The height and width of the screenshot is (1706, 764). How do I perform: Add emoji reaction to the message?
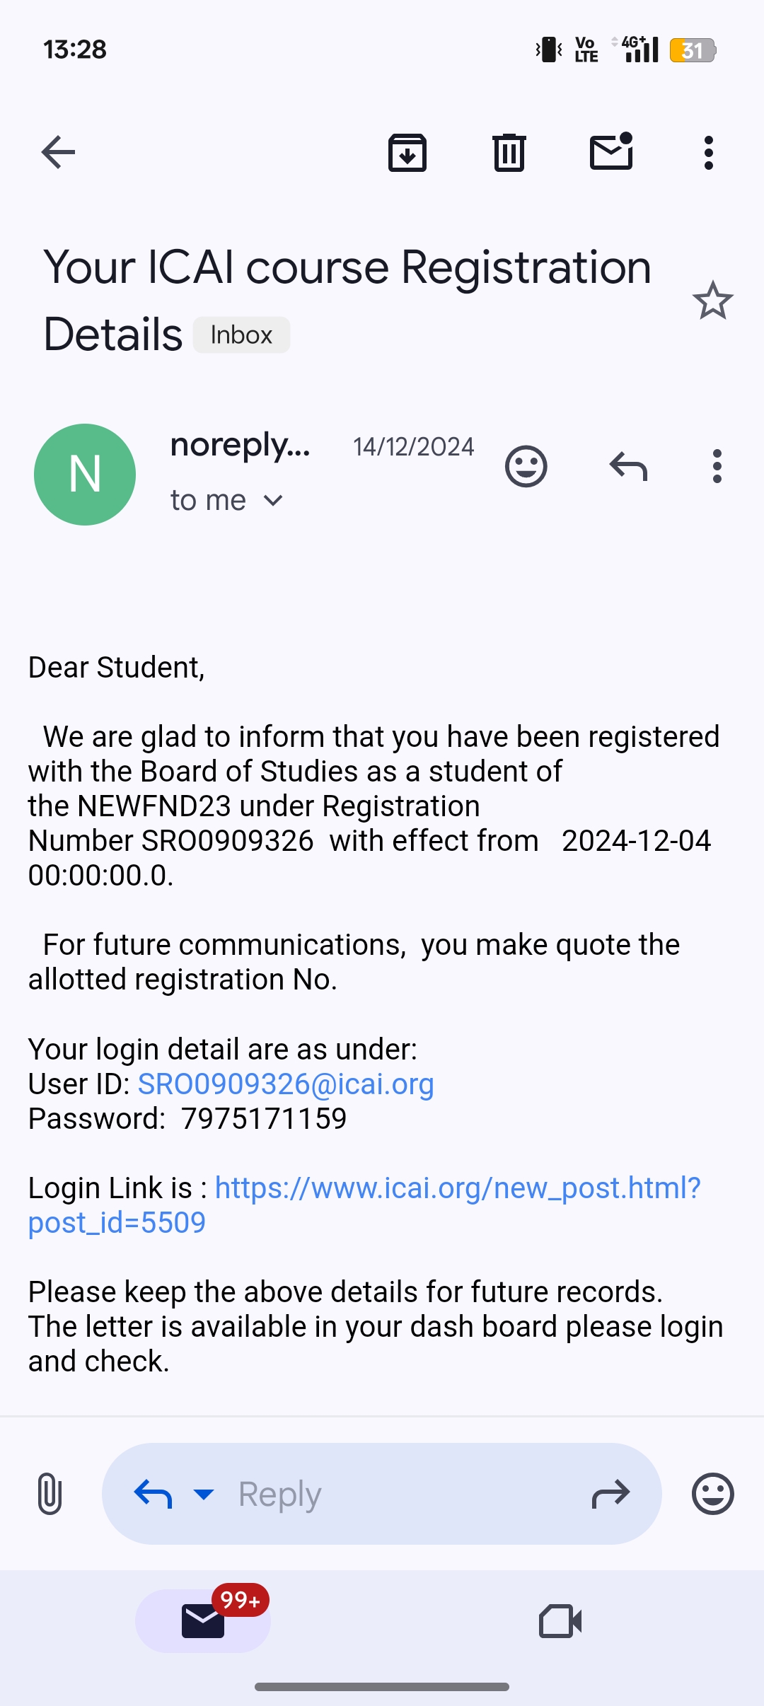point(526,467)
